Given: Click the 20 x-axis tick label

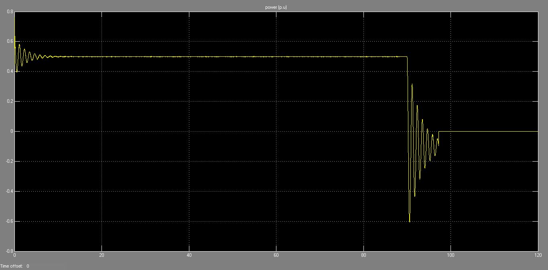Looking at the screenshot, I should 102,255.
